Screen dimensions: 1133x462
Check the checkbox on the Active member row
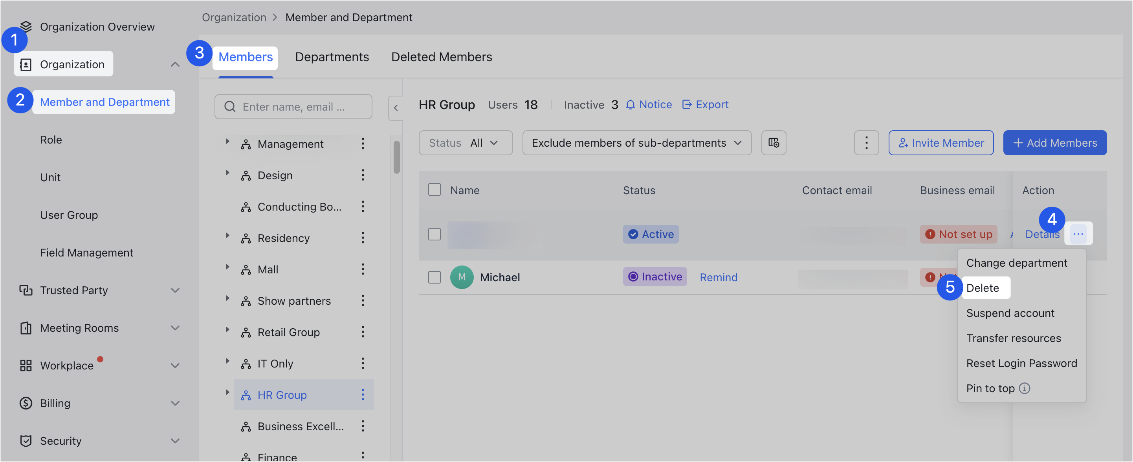[x=434, y=234]
